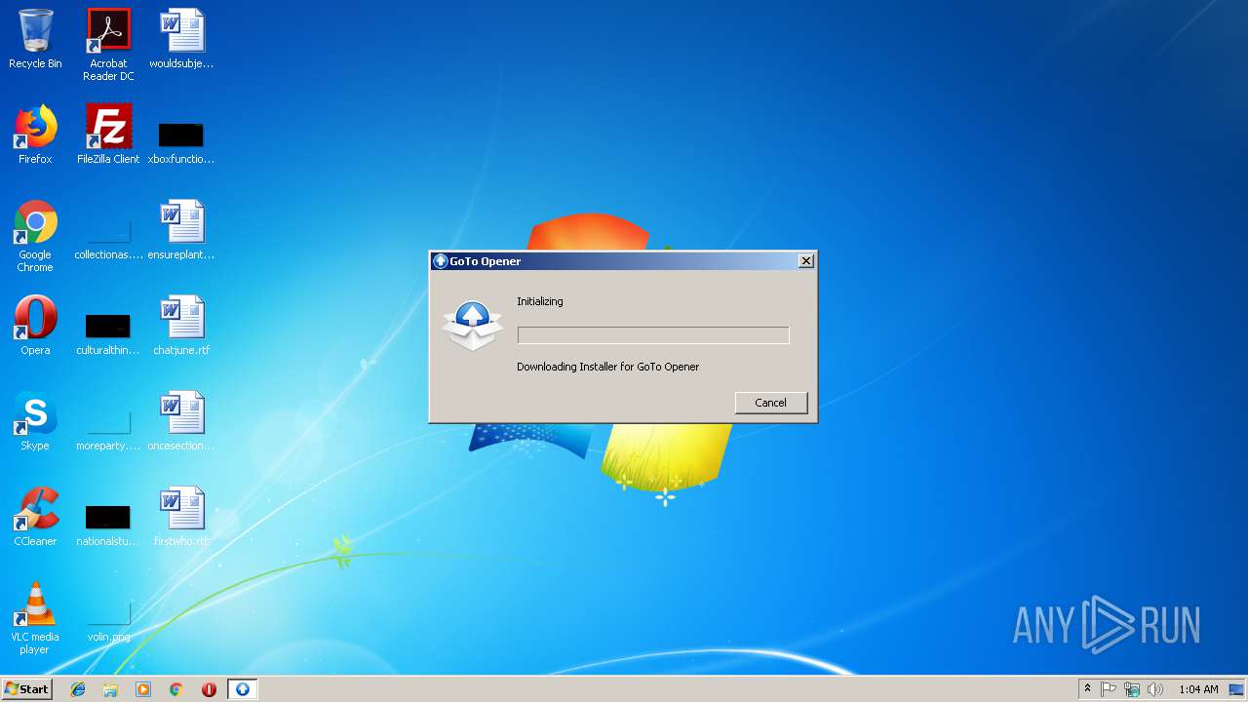Show hidden system tray icons

1087,689
